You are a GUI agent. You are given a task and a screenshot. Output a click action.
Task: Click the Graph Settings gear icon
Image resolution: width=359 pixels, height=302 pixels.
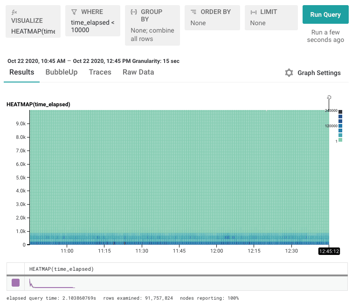pyautogui.click(x=289, y=73)
